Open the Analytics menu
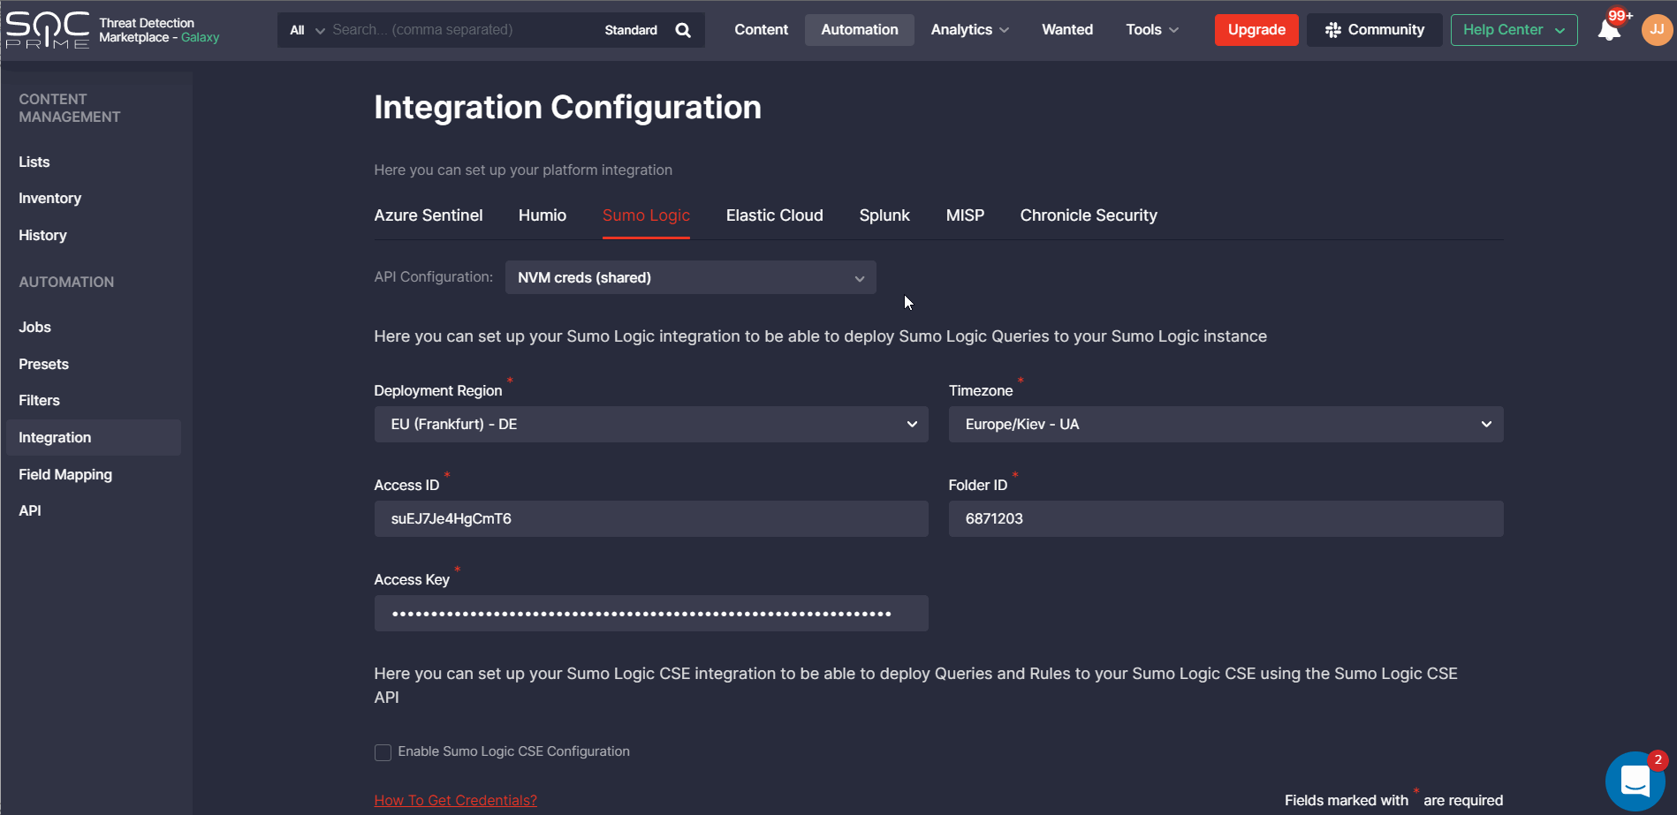This screenshot has width=1677, height=815. pyautogui.click(x=969, y=30)
